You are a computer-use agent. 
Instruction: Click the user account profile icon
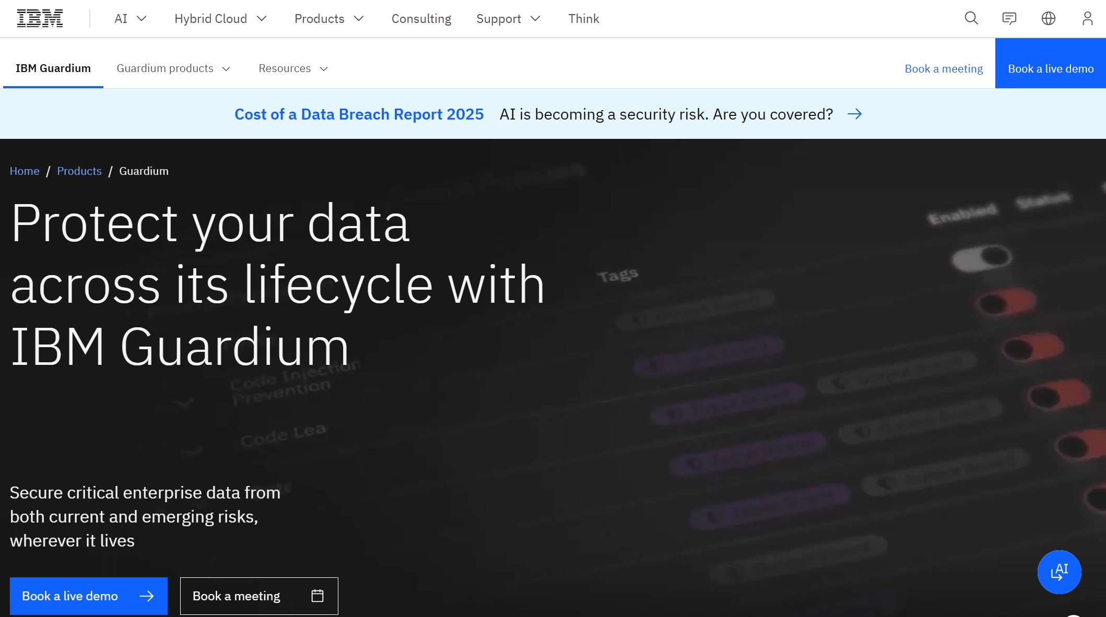(x=1087, y=18)
